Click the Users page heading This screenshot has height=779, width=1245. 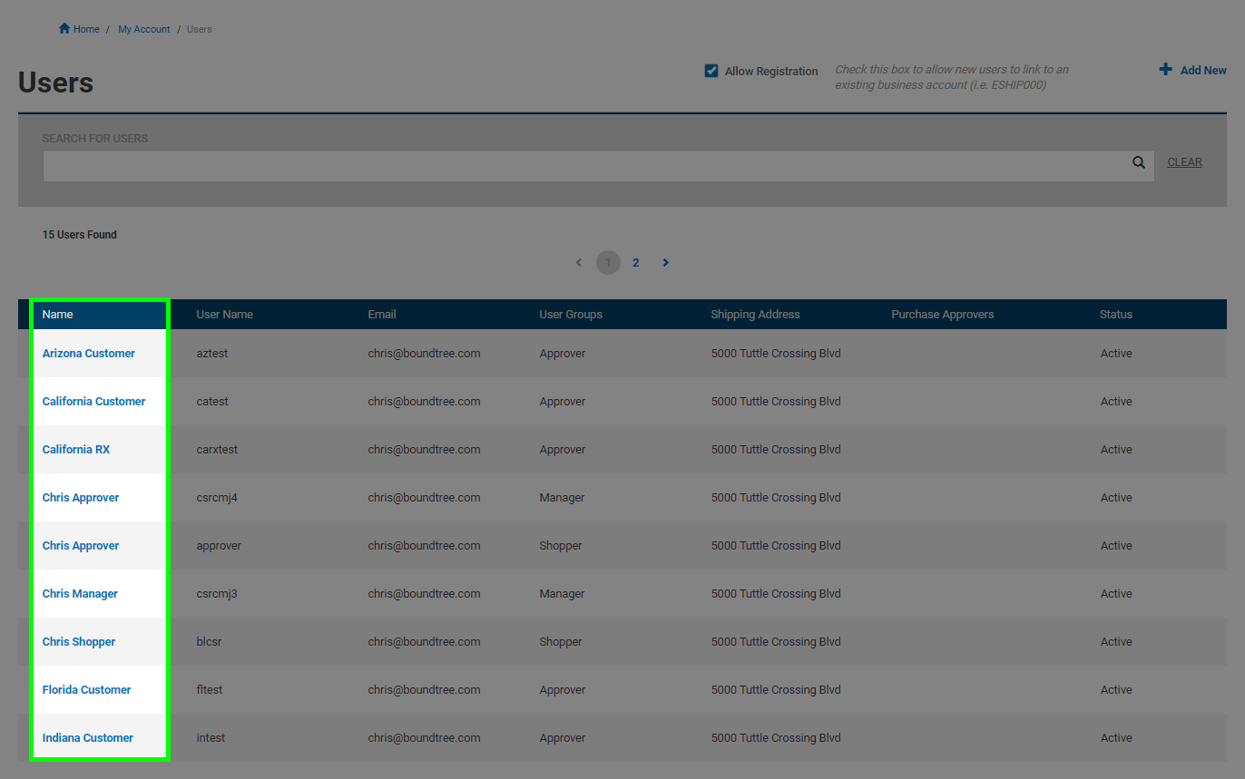(x=55, y=83)
